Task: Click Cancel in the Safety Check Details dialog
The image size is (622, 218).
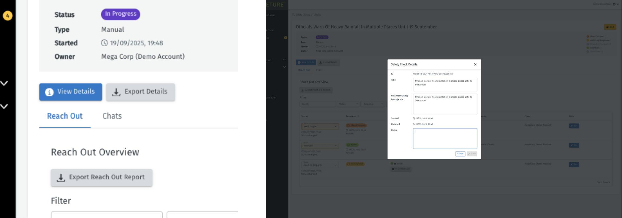Action: click(460, 154)
